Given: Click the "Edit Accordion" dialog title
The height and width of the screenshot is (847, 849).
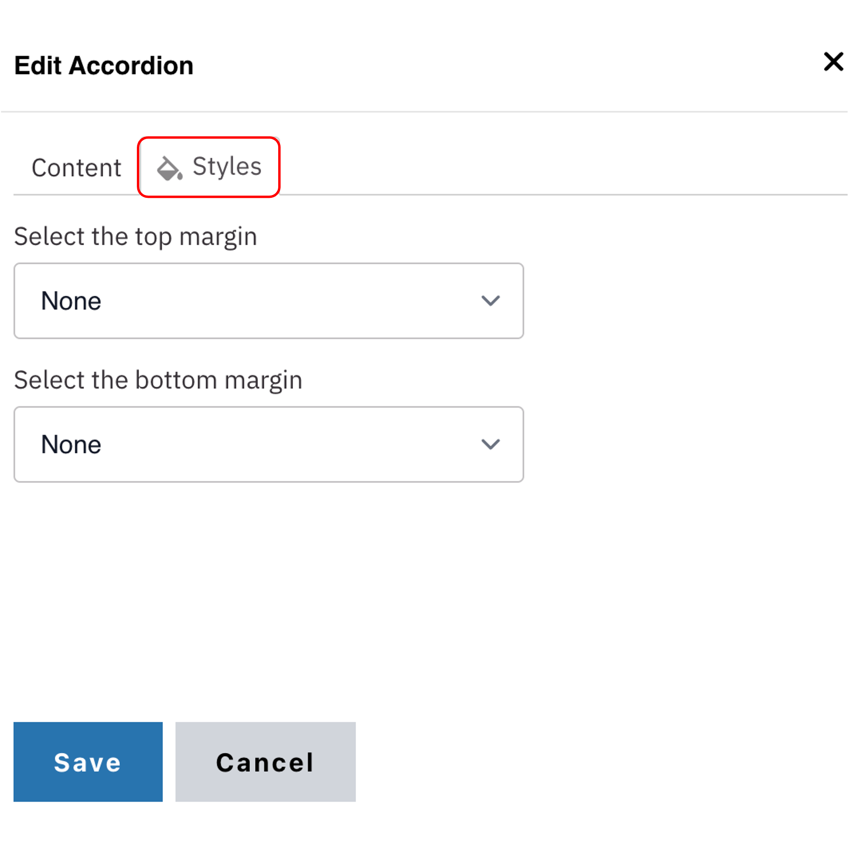Looking at the screenshot, I should pyautogui.click(x=104, y=66).
